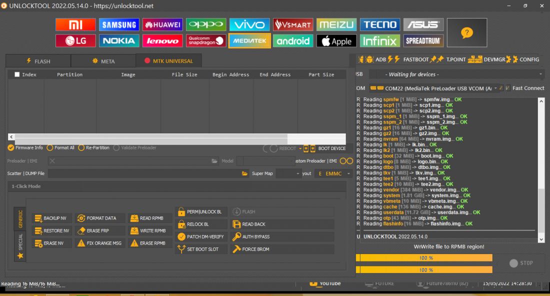550x296 pixels.
Task: Click the FORMAT DATA button
Action: click(x=100, y=218)
